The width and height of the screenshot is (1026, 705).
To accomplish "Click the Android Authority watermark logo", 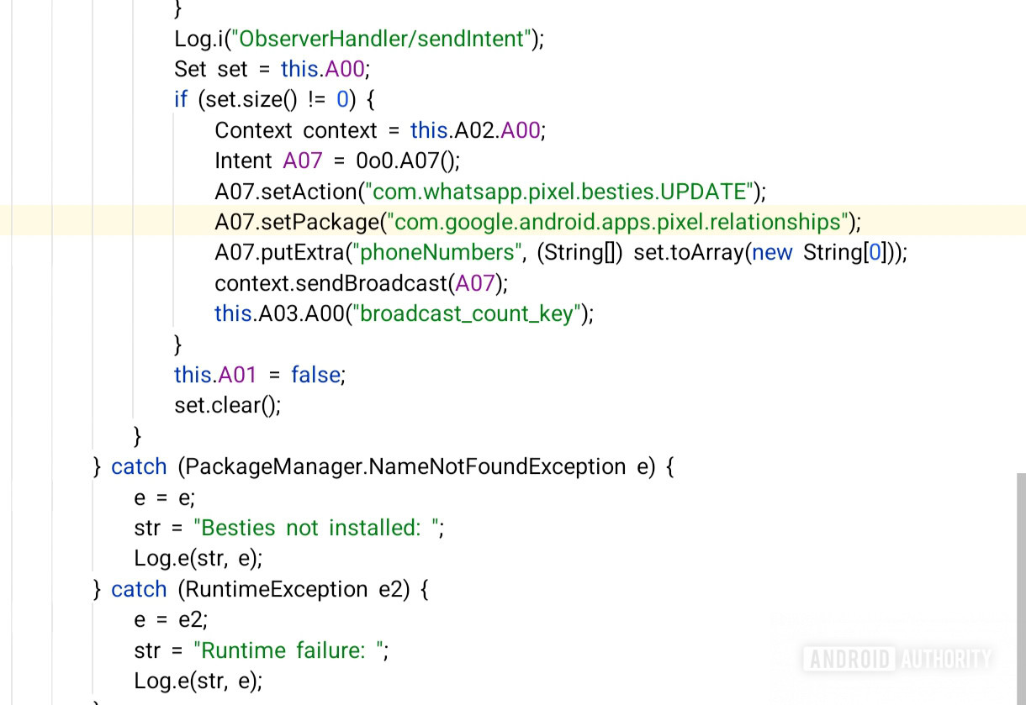I will pyautogui.click(x=896, y=659).
